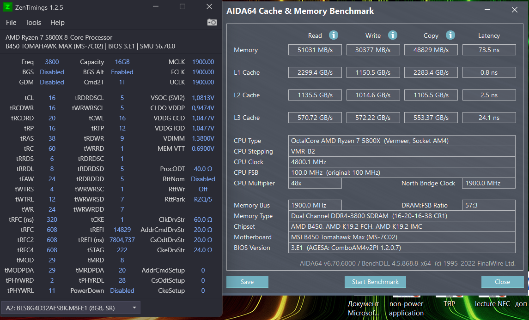Click the CkeDrvStr value 24.0 Ω

pyautogui.click(x=203, y=250)
